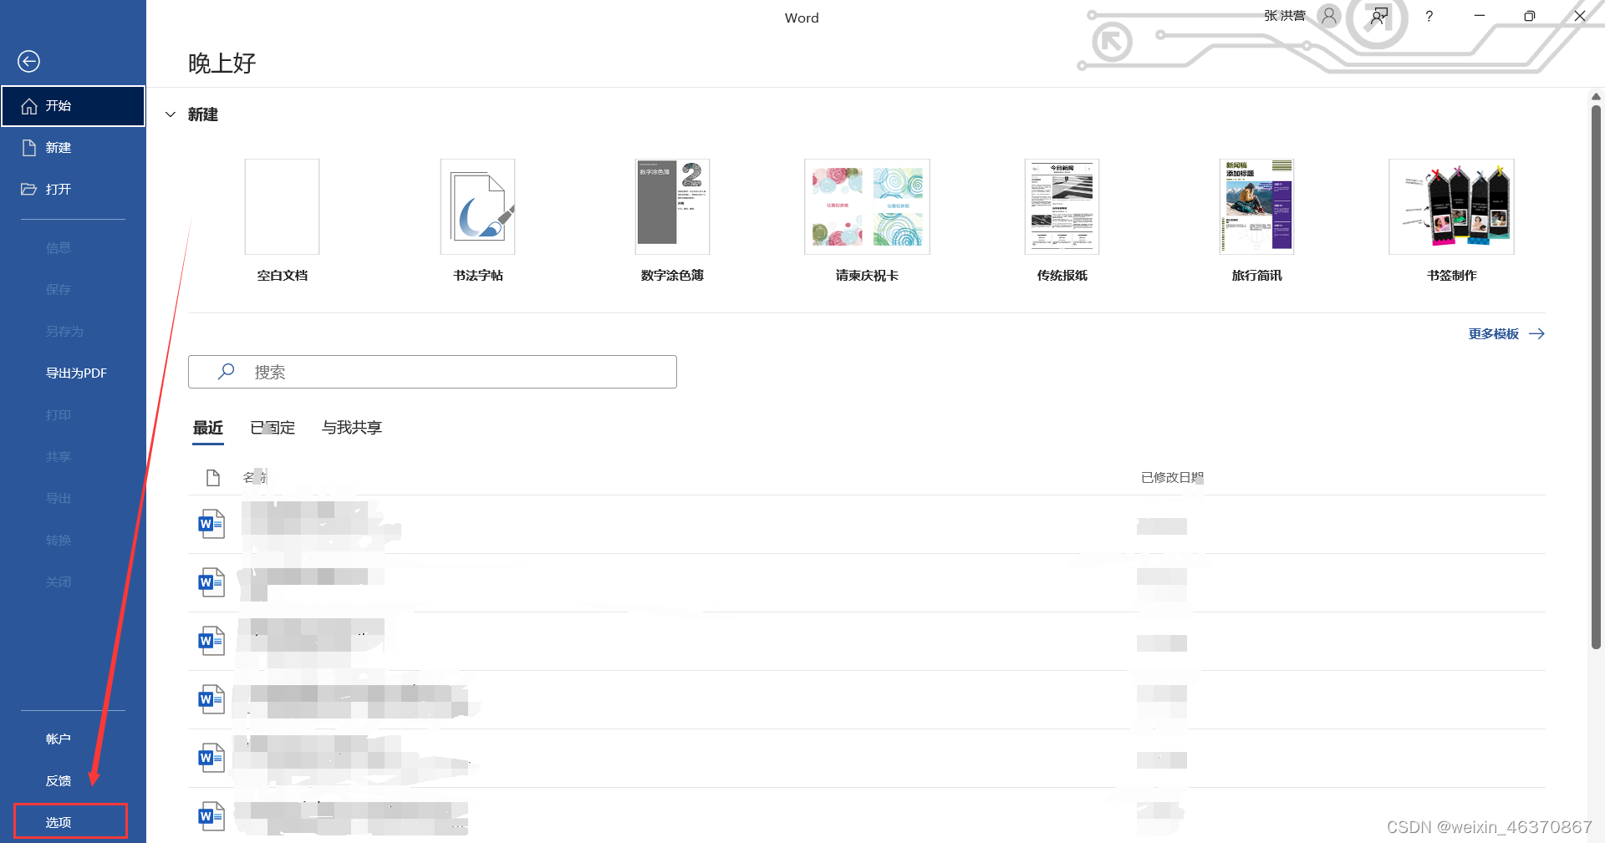Switch to the 已固定 tab

(x=273, y=428)
